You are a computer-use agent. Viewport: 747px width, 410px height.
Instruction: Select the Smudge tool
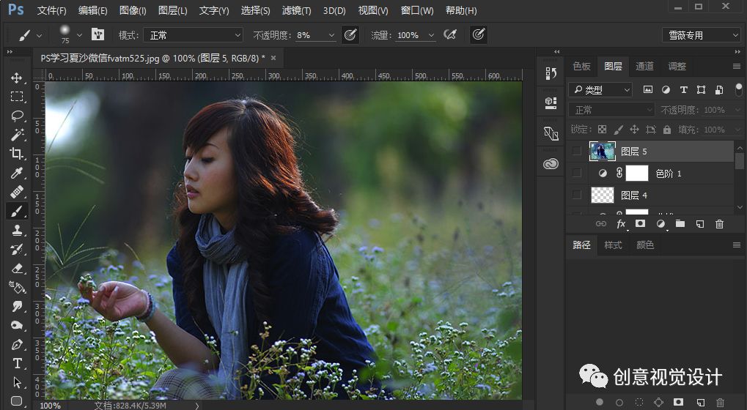(17, 306)
